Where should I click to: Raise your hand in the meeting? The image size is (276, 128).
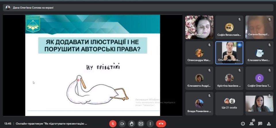point(131,124)
